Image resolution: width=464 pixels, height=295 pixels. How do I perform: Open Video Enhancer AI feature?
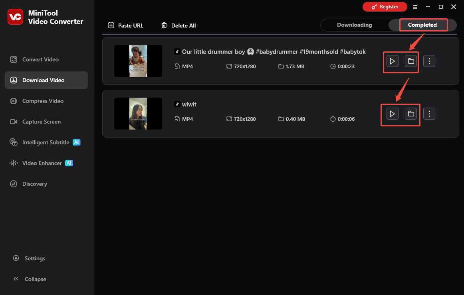[42, 163]
